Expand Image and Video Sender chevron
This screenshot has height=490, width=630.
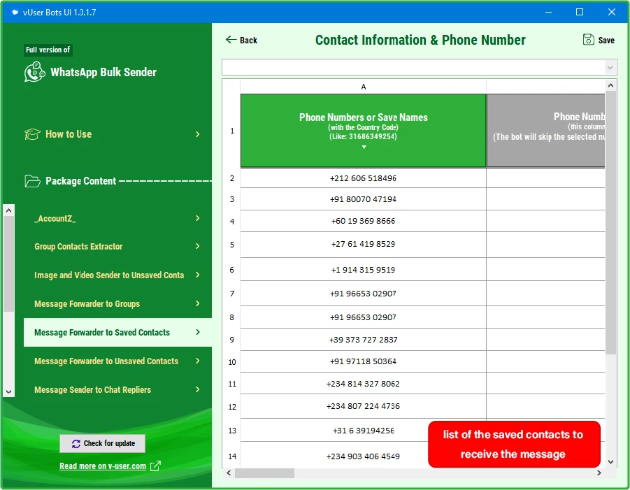(x=197, y=275)
